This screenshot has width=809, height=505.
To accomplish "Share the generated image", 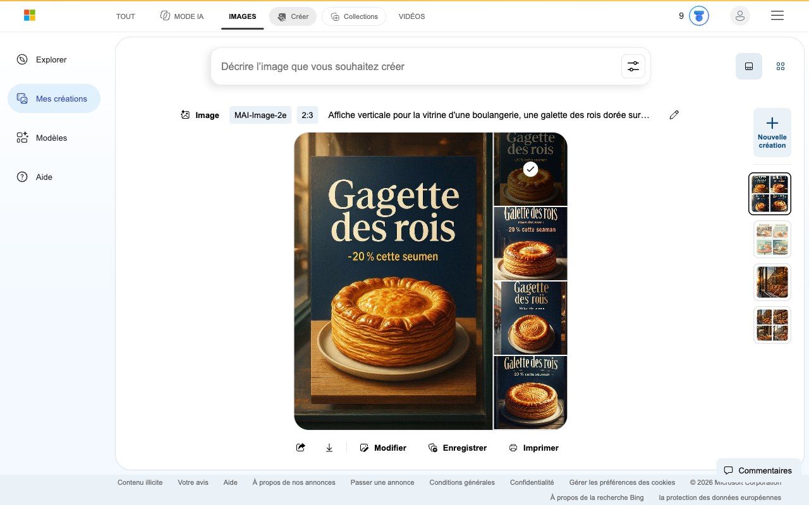I will pyautogui.click(x=301, y=448).
